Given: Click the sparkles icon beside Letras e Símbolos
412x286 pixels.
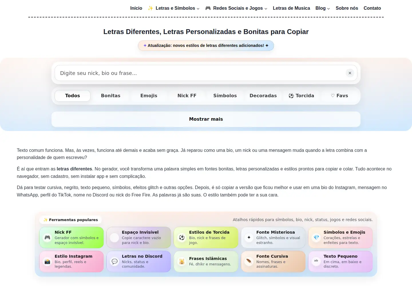Looking at the screenshot, I should coord(150,8).
